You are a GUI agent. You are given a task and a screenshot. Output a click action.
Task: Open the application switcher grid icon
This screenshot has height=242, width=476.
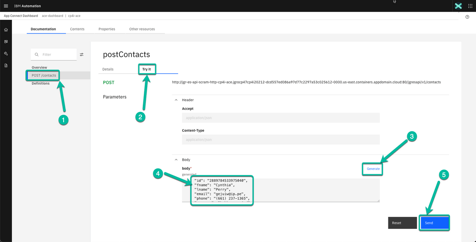(x=470, y=6)
